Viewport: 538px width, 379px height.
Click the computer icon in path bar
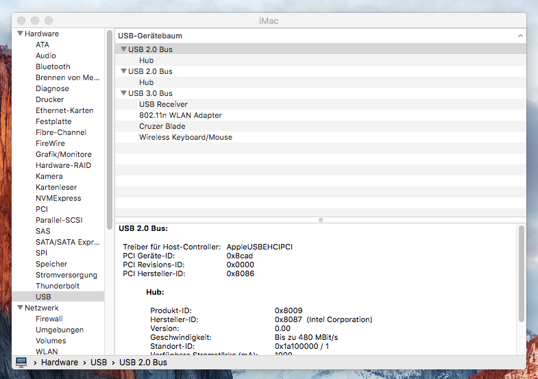(21, 362)
